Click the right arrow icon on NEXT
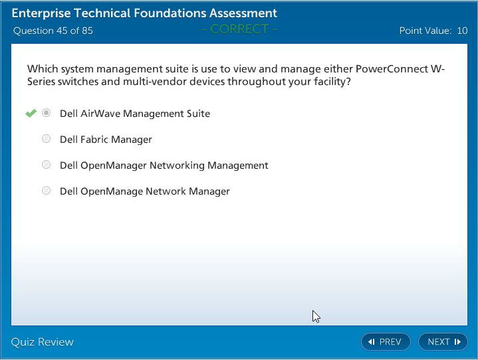 tap(457, 342)
